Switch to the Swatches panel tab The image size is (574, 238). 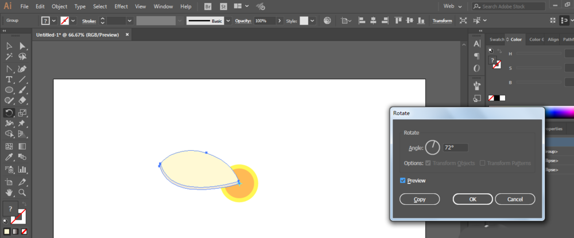pyautogui.click(x=497, y=40)
